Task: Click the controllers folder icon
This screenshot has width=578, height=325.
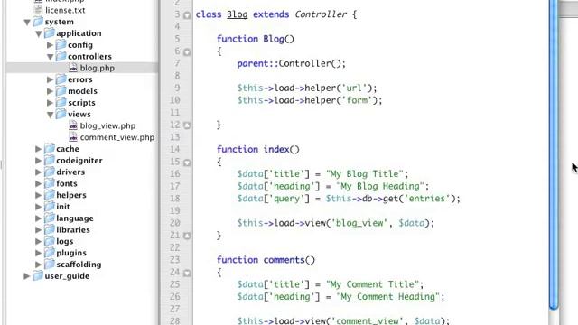Action: coord(61,56)
